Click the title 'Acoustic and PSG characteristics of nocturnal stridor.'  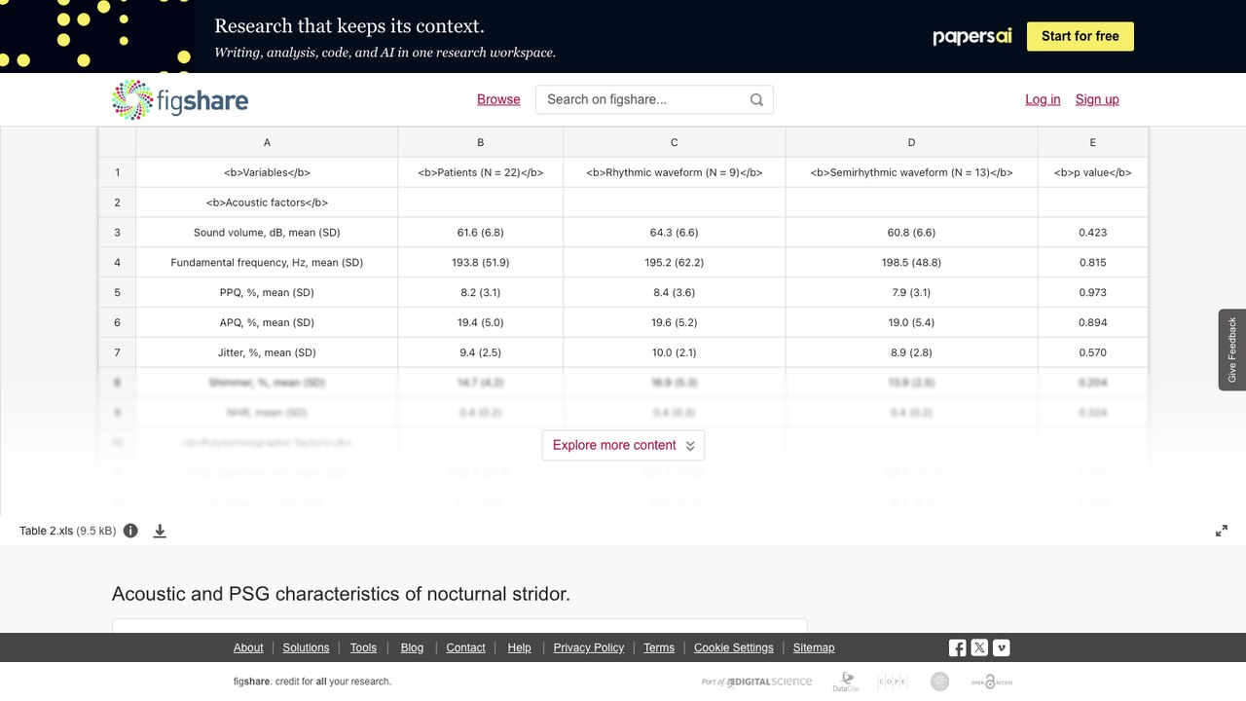pyautogui.click(x=341, y=594)
